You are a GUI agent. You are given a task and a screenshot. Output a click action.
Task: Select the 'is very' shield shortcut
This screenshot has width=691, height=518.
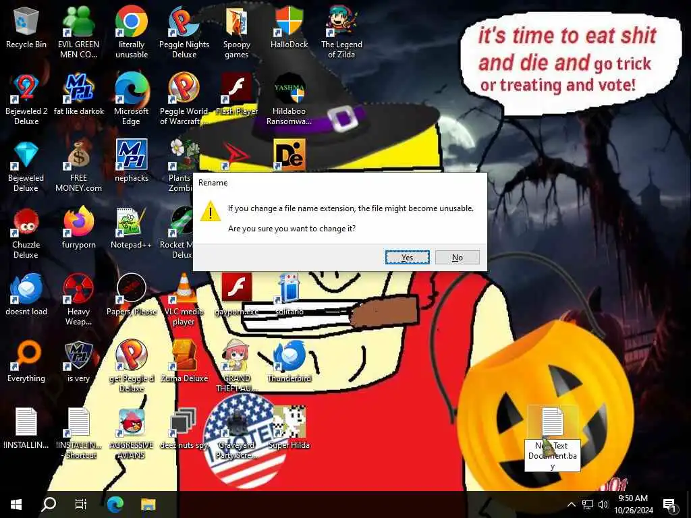tap(78, 362)
